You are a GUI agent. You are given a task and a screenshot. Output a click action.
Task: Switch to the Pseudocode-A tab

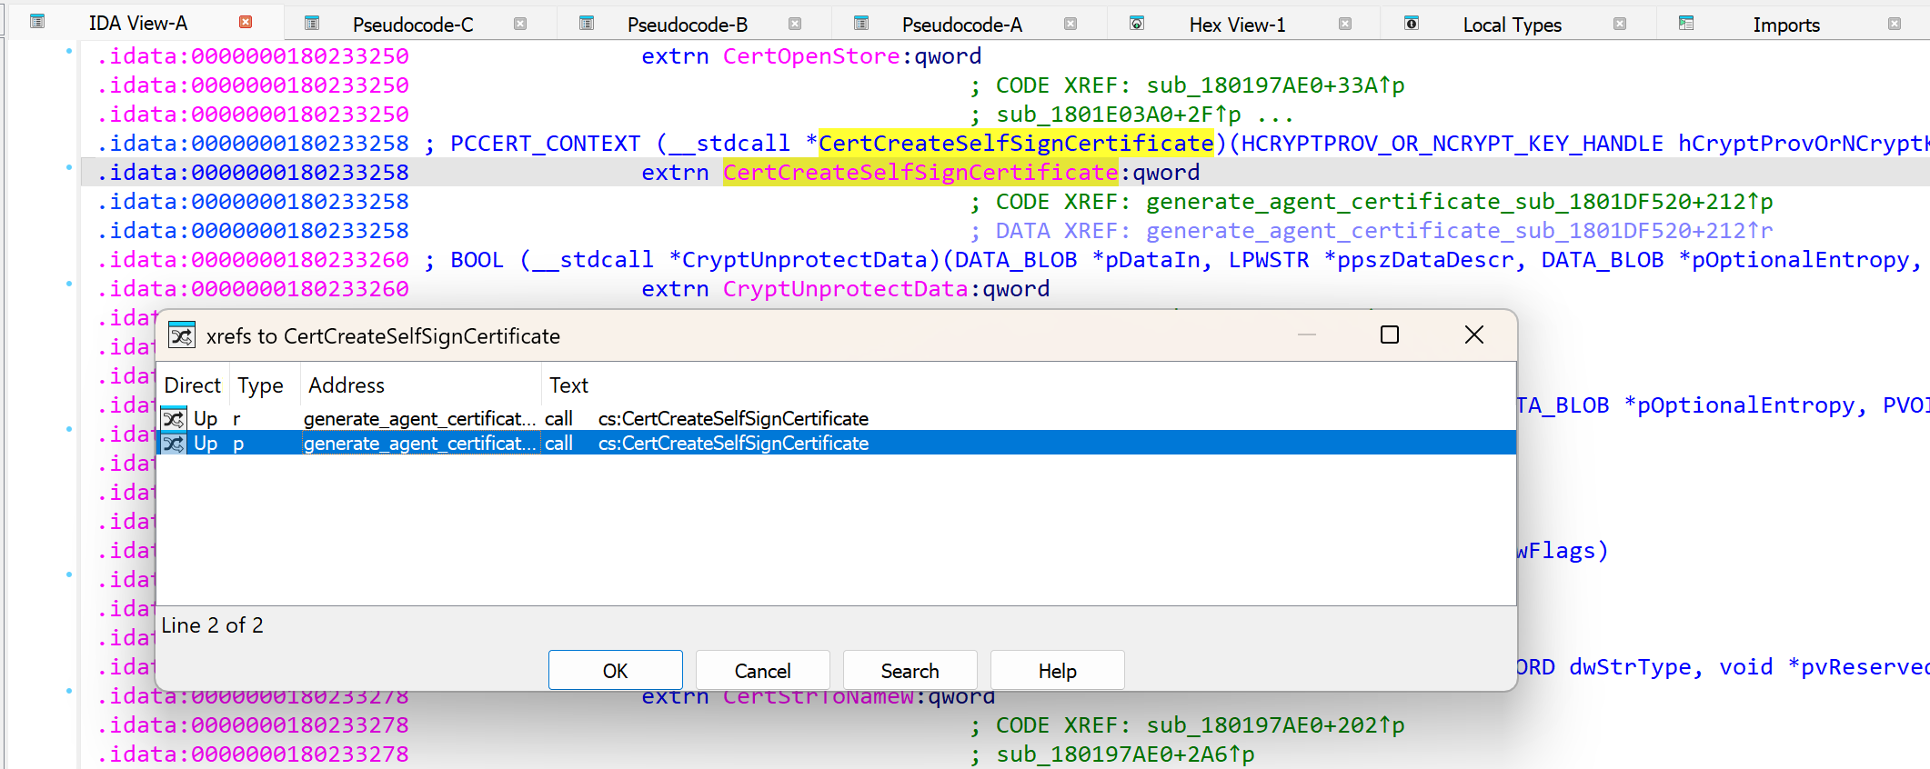961,25
